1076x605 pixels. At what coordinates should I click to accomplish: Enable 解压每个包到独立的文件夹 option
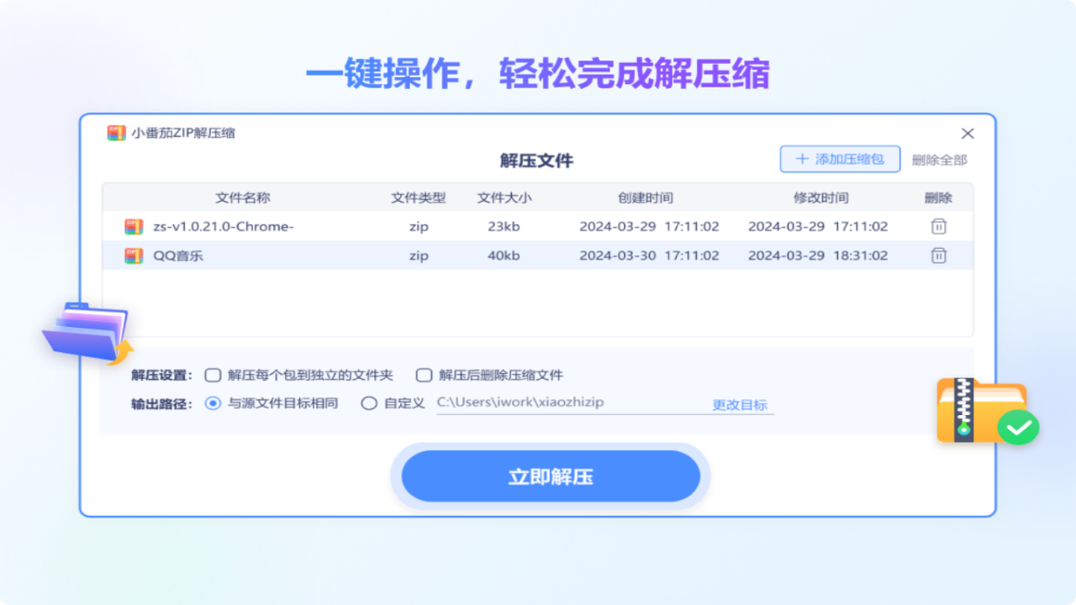213,375
